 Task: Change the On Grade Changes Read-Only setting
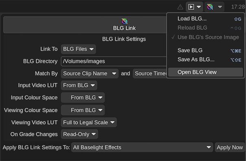point(79,134)
